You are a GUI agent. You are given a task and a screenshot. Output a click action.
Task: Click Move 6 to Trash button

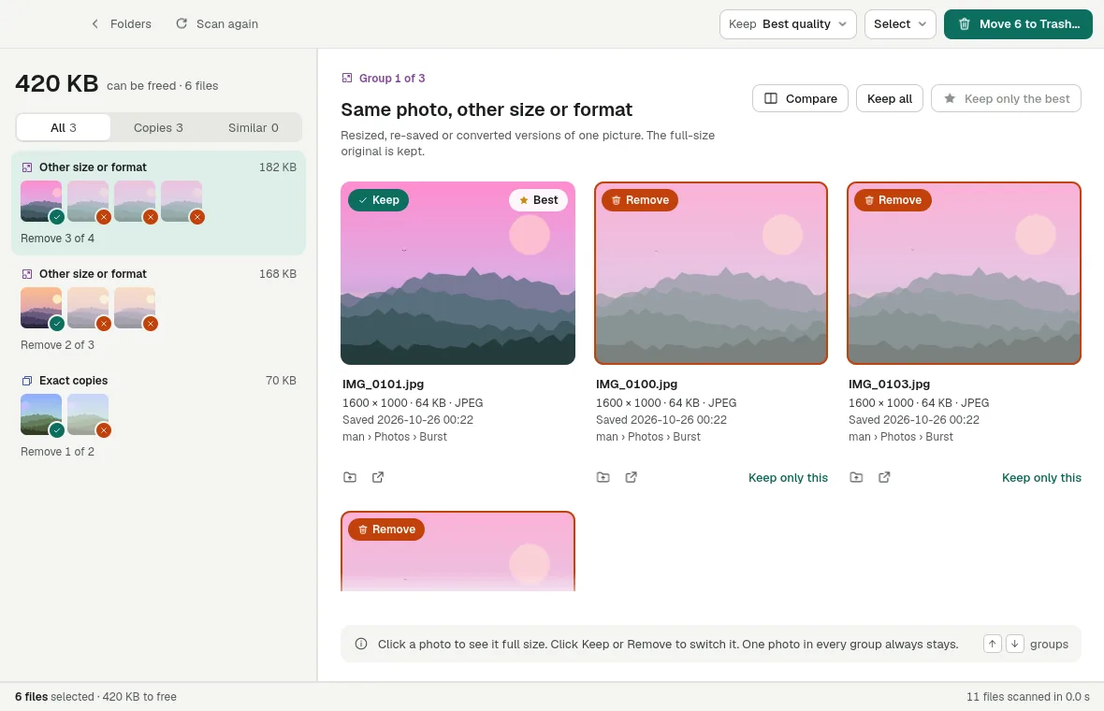[1018, 24]
